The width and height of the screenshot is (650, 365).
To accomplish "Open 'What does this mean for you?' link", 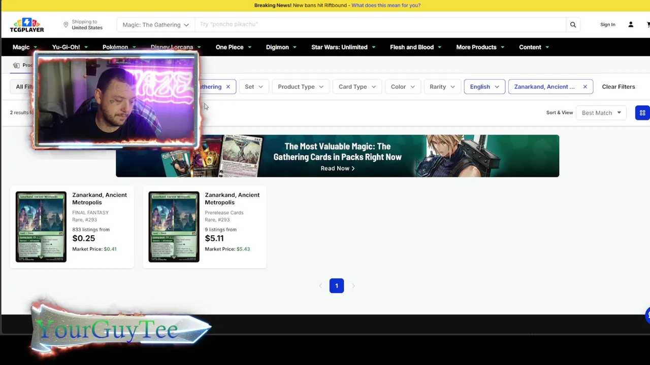I will coord(386,5).
